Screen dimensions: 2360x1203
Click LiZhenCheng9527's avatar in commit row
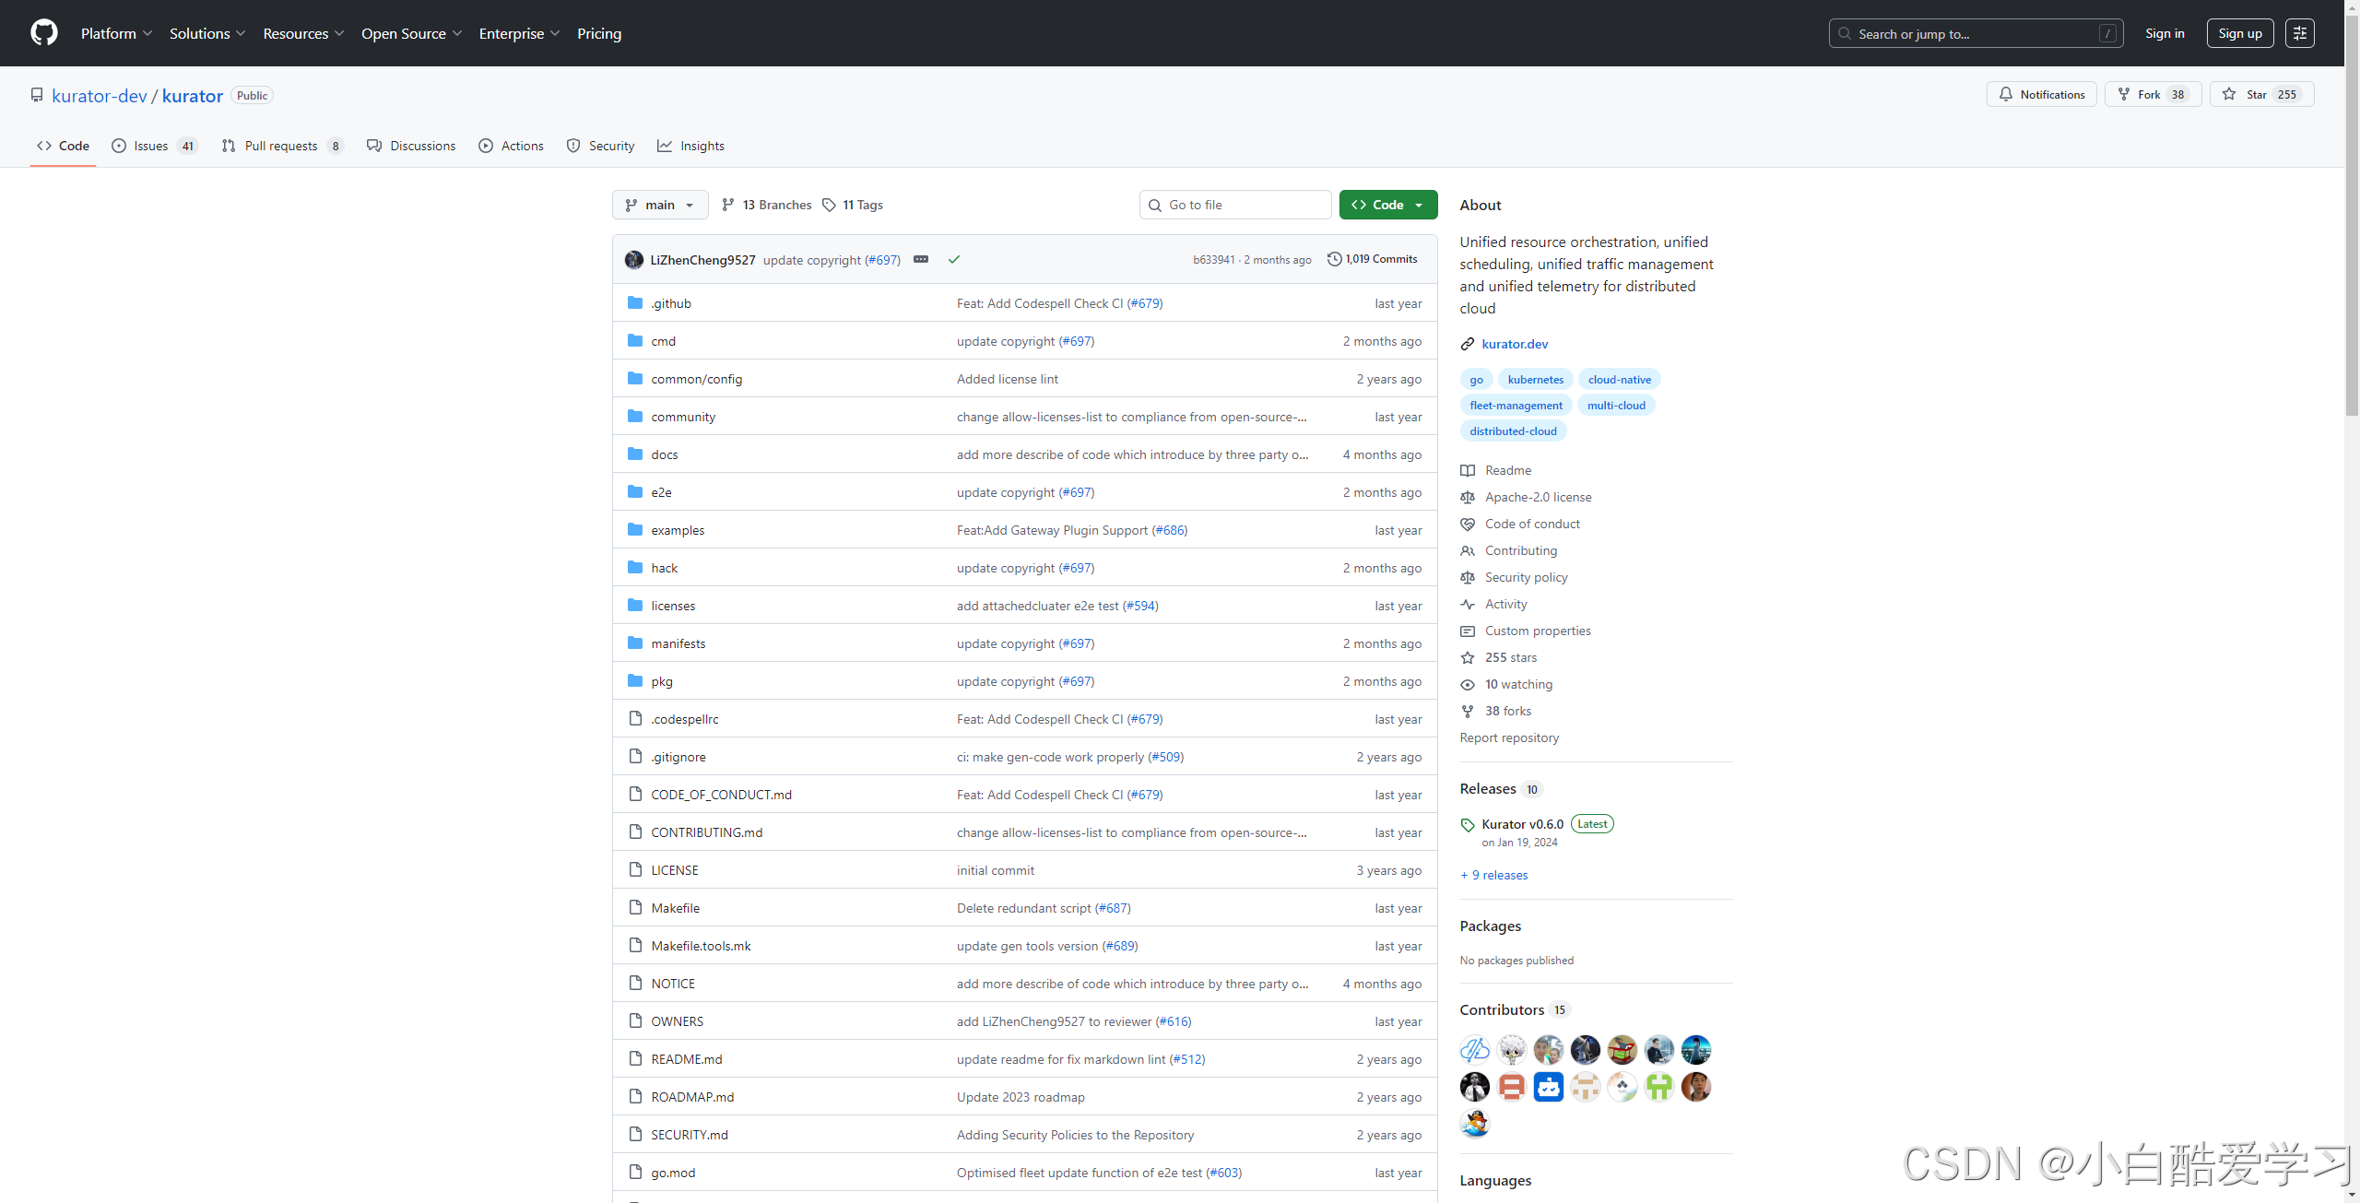tap(633, 260)
